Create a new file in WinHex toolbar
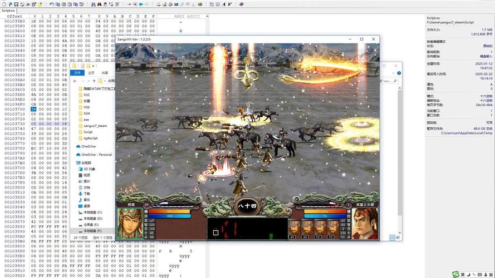Image resolution: width=495 pixels, height=278 pixels. coord(4,4)
